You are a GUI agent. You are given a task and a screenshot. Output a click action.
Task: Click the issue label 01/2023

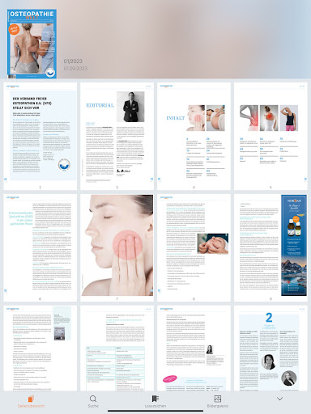[x=73, y=61]
